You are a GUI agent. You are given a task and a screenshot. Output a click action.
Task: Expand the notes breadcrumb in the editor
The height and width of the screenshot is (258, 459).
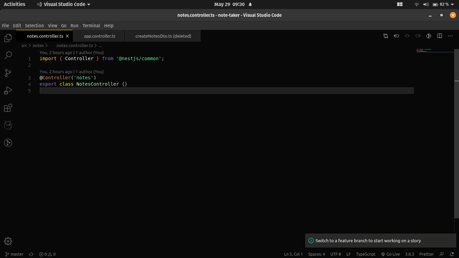tap(38, 45)
